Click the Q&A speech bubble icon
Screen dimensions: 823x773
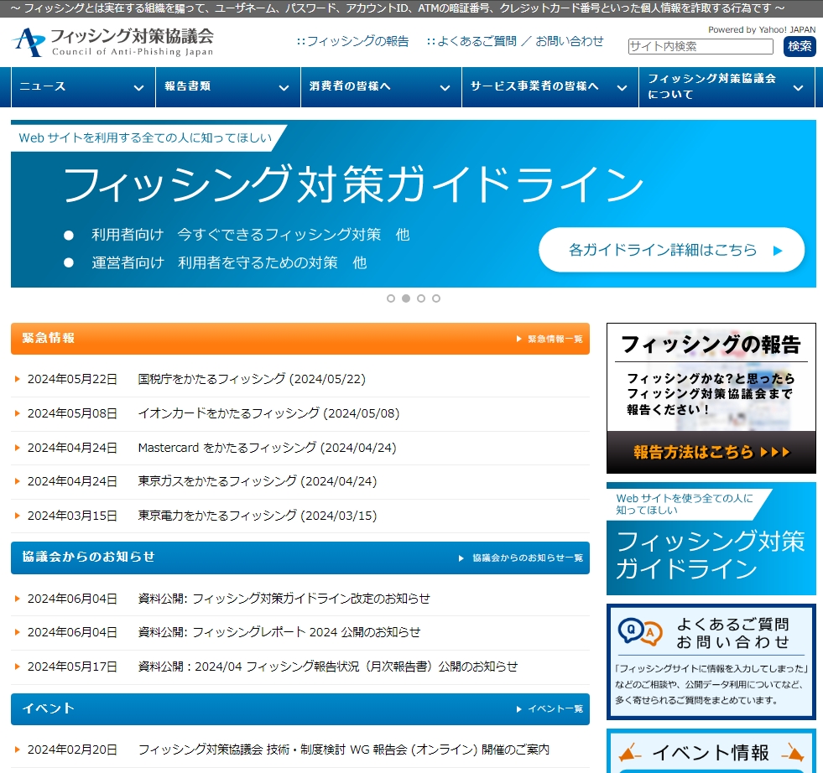639,631
